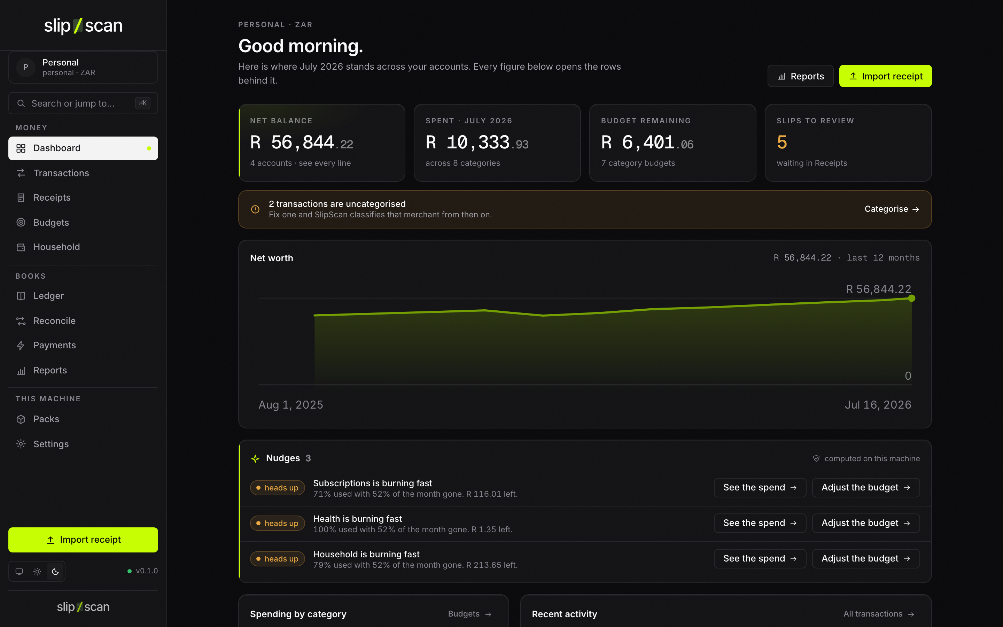The image size is (1003, 627).
Task: Switch to dark theme moon icon
Action: click(55, 571)
